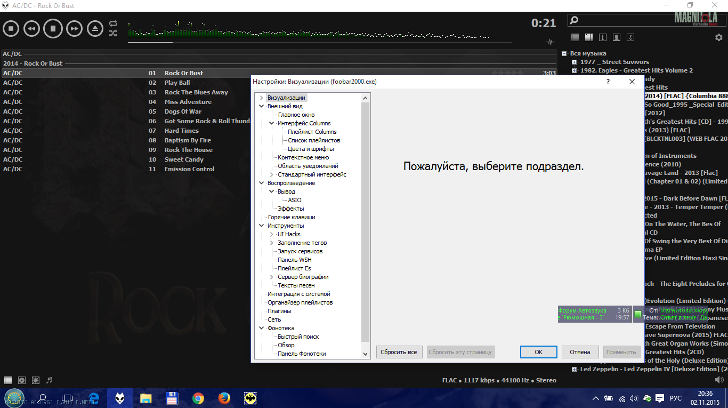Click the playback seek bar under the spectrum
The image size is (728, 408).
tap(320, 43)
